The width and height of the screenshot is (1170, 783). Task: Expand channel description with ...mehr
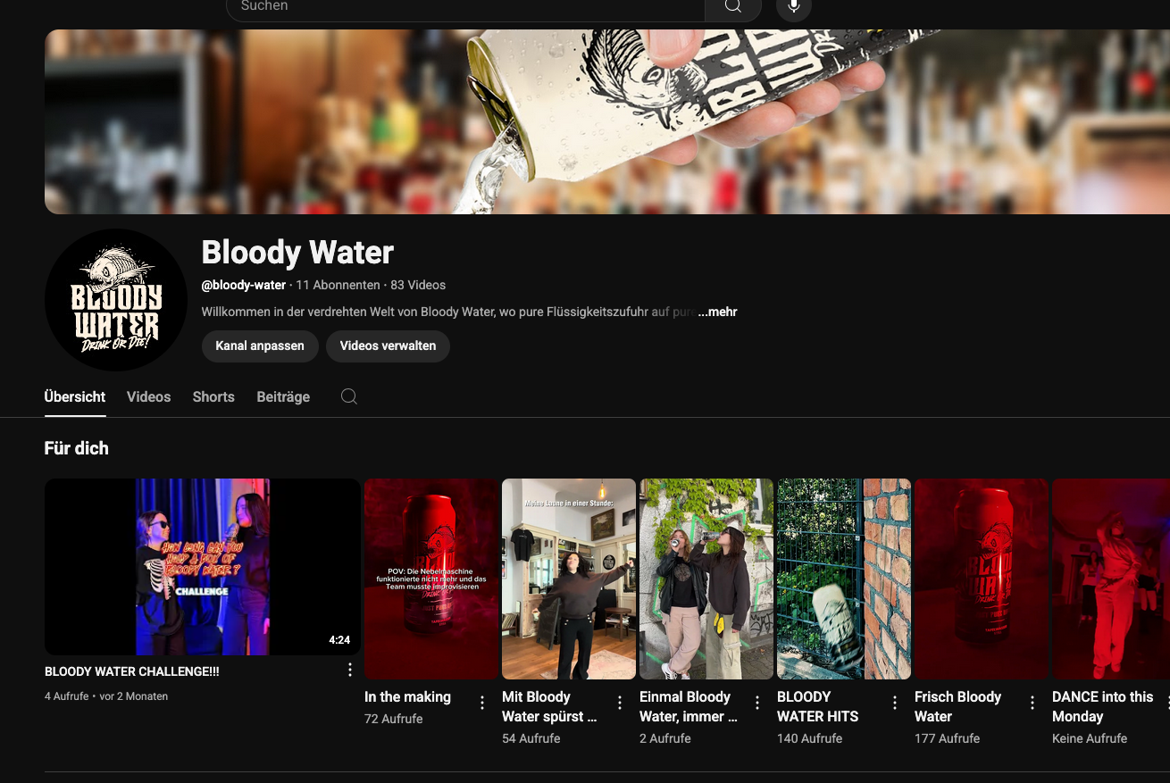click(717, 312)
